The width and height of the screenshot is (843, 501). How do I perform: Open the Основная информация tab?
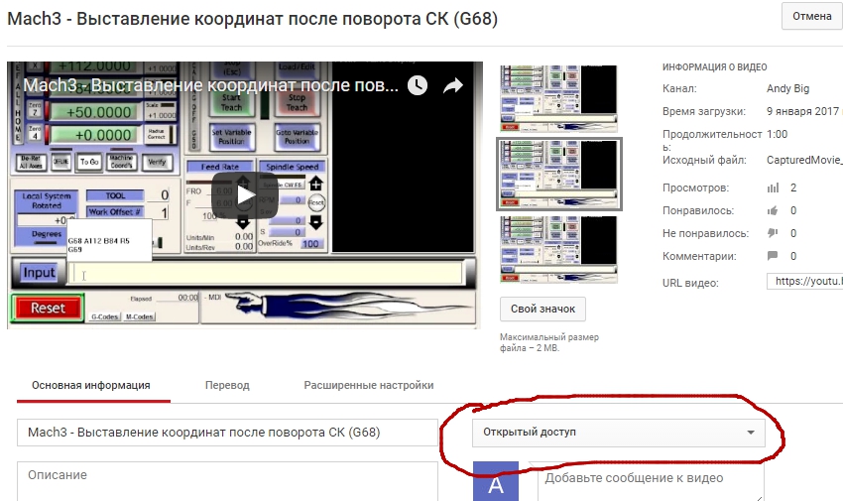[x=91, y=386]
